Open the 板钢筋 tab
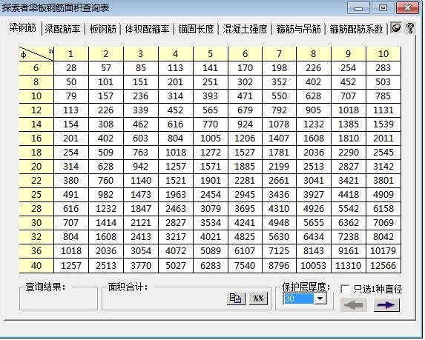425x340 pixels. click(103, 29)
